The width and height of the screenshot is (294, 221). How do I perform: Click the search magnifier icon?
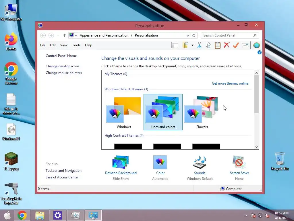tap(255, 35)
